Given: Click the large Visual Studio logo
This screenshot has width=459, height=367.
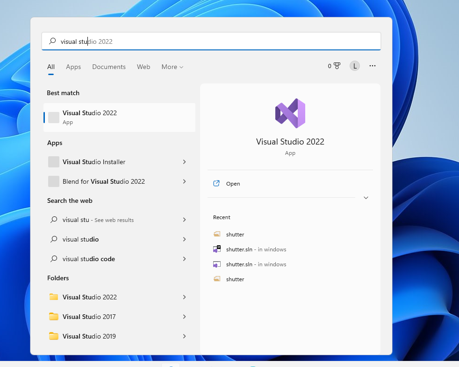Looking at the screenshot, I should pyautogui.click(x=290, y=113).
